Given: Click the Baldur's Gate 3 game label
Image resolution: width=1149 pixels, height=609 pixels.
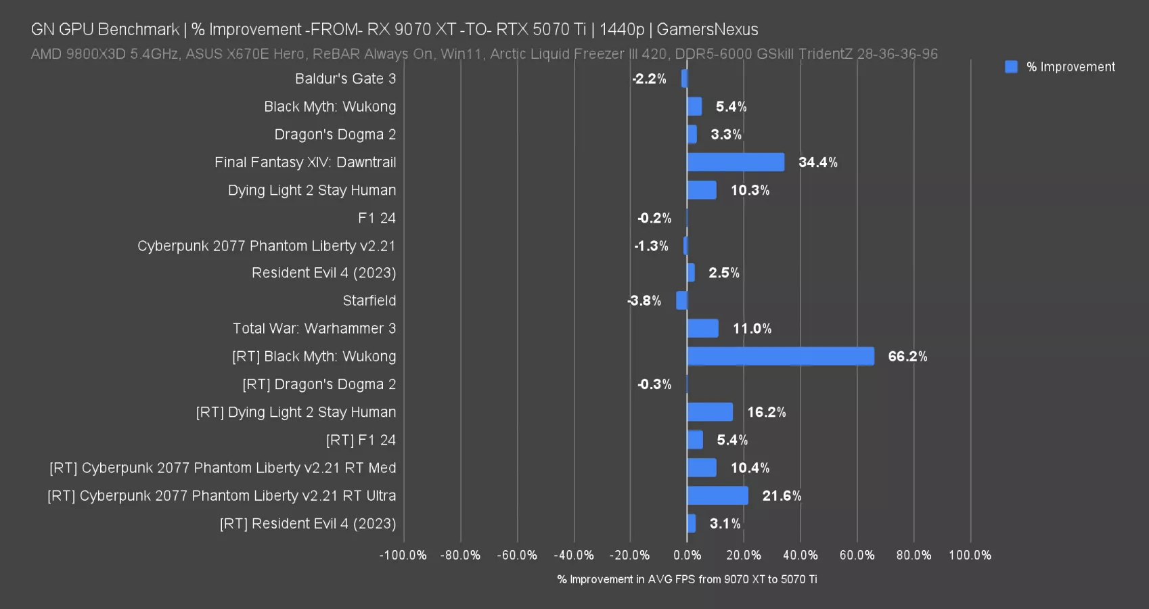Looking at the screenshot, I should pyautogui.click(x=345, y=78).
